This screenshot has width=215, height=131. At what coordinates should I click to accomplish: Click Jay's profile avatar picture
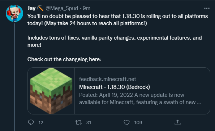[14, 13]
